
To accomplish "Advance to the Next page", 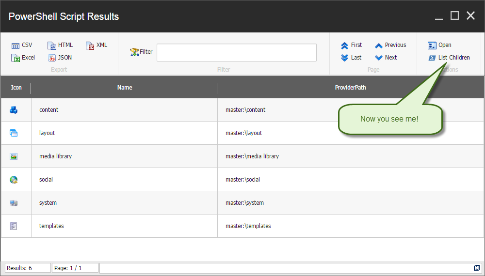I will (x=386, y=58).
